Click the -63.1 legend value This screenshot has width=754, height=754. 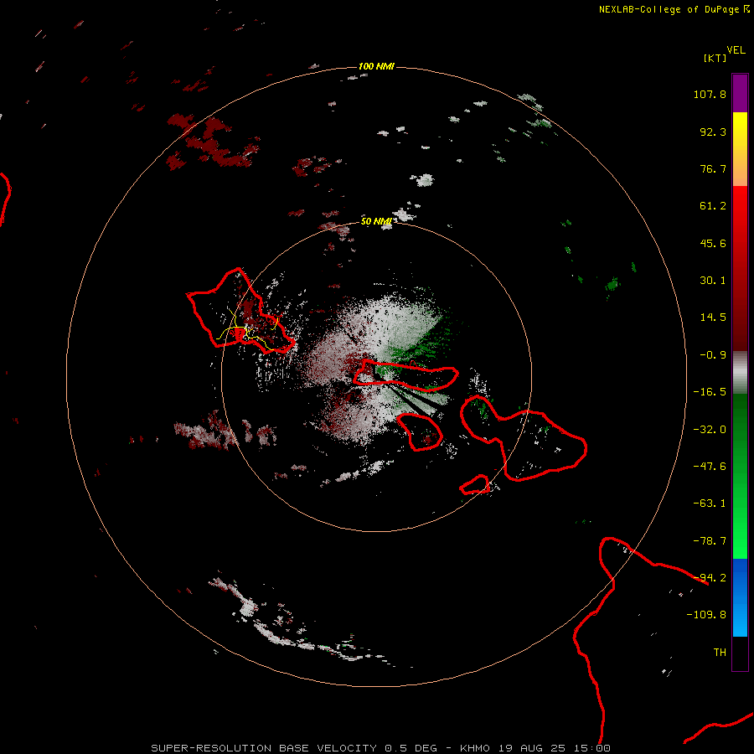[x=710, y=504]
